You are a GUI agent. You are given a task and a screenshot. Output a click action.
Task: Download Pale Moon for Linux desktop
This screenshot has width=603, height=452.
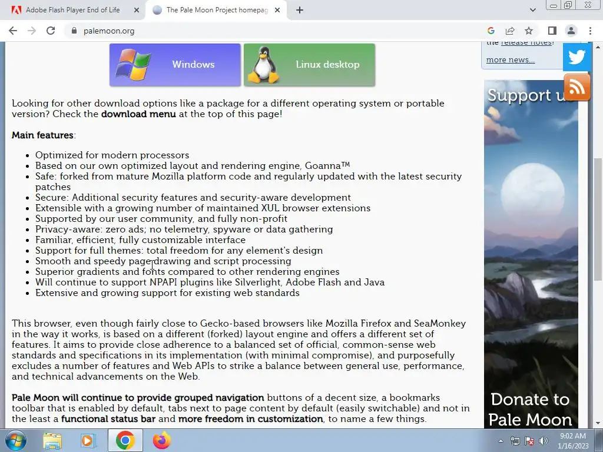pos(309,65)
